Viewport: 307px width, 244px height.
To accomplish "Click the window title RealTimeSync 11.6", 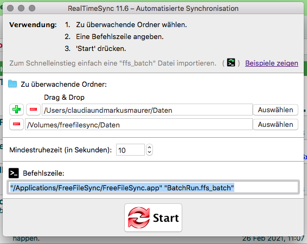I will click(153, 9).
